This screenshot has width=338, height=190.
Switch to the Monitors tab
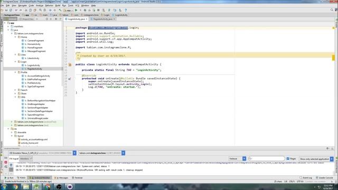(26, 159)
